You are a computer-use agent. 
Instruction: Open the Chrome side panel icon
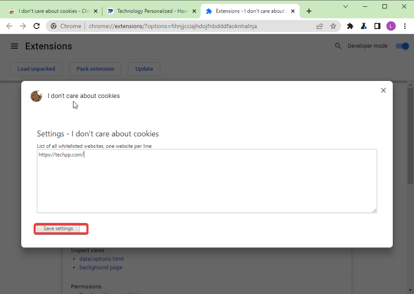point(377,26)
